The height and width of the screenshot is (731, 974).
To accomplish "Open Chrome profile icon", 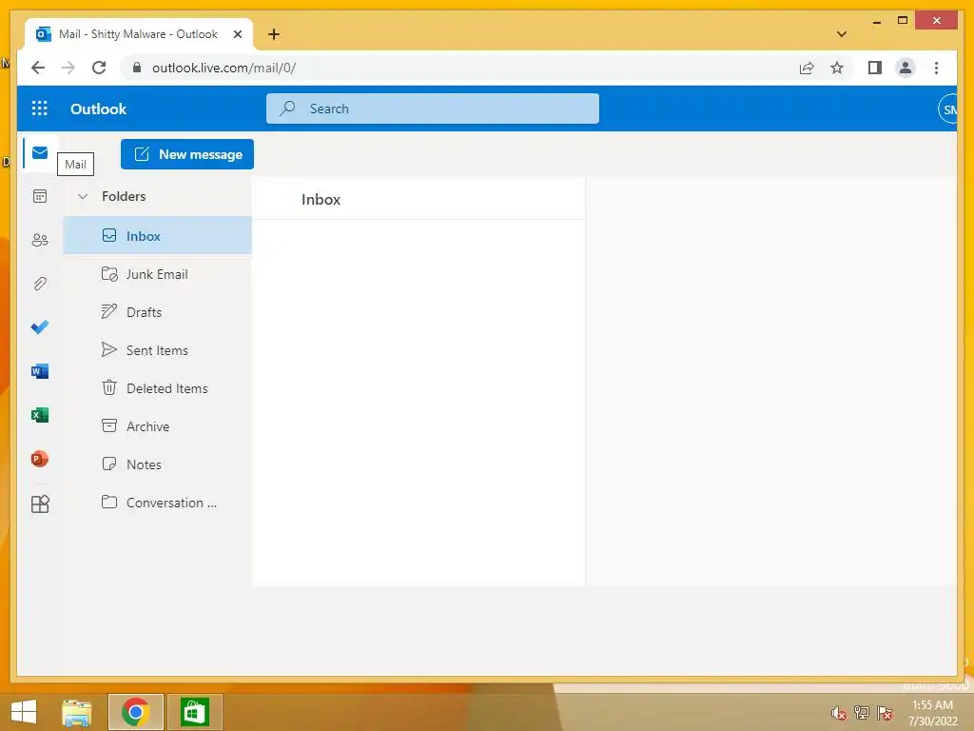I will [x=906, y=68].
